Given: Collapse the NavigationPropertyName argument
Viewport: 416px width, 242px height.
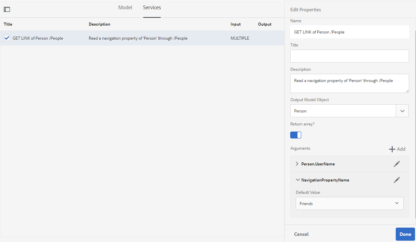Looking at the screenshot, I should coord(297,180).
